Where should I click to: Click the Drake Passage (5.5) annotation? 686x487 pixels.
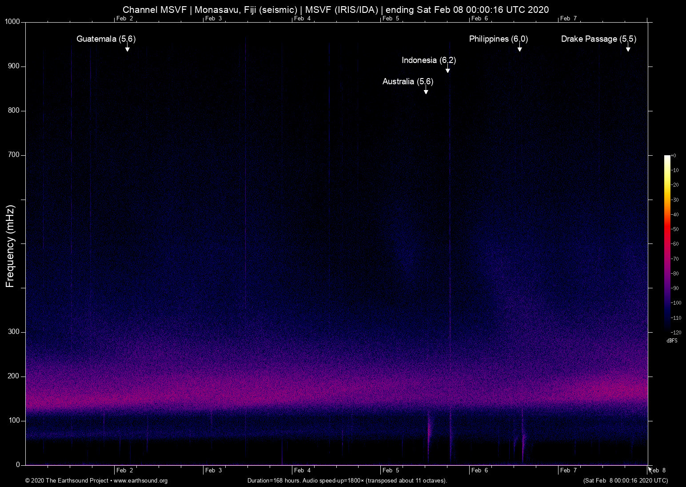[598, 39]
